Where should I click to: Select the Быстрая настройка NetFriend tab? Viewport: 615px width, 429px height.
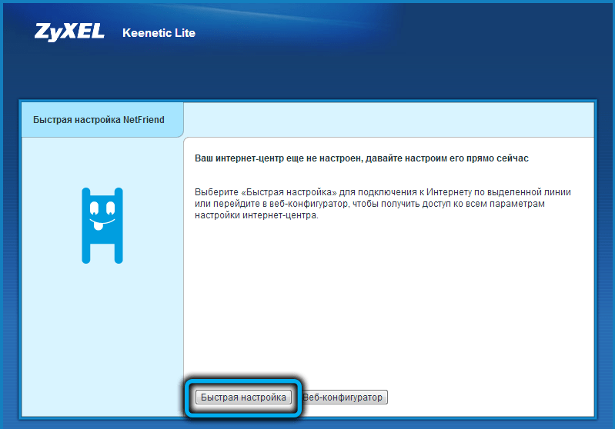click(x=102, y=120)
